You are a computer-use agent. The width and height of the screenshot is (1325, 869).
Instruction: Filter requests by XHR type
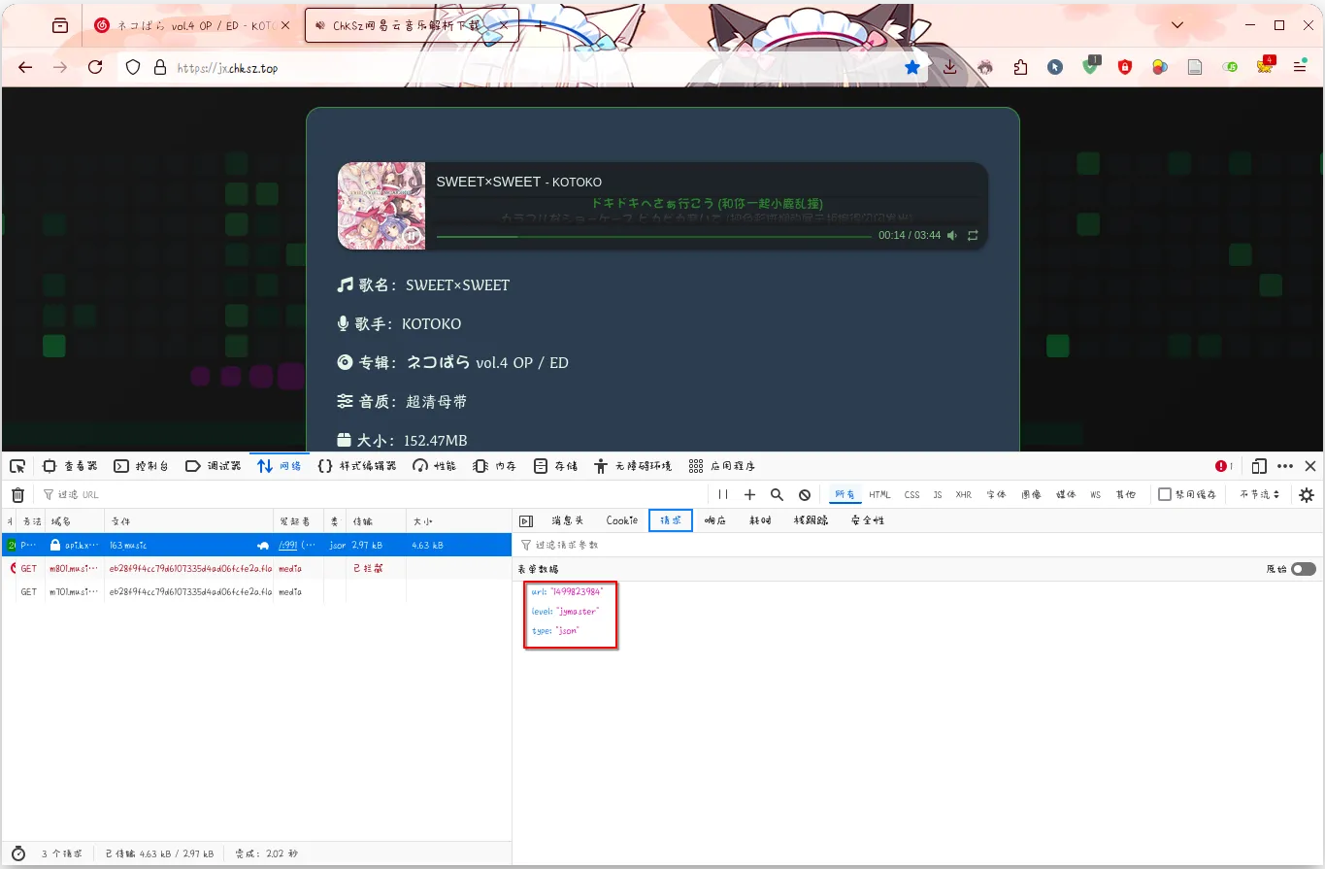click(x=963, y=494)
